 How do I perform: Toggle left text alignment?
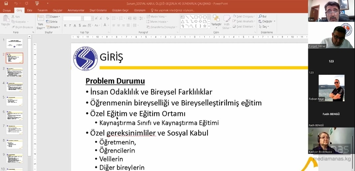(x=114, y=26)
